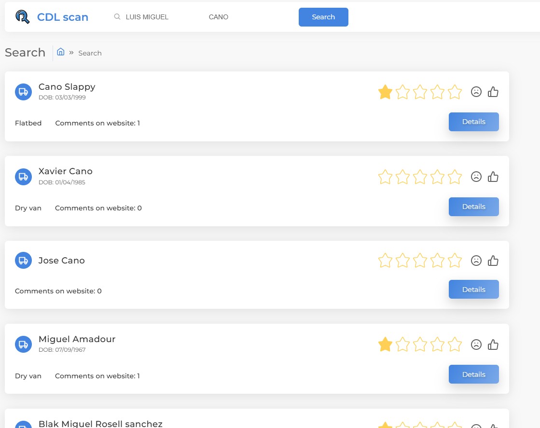Click sad face icon for Jose Cano
Viewport: 540px width, 428px height.
point(476,261)
